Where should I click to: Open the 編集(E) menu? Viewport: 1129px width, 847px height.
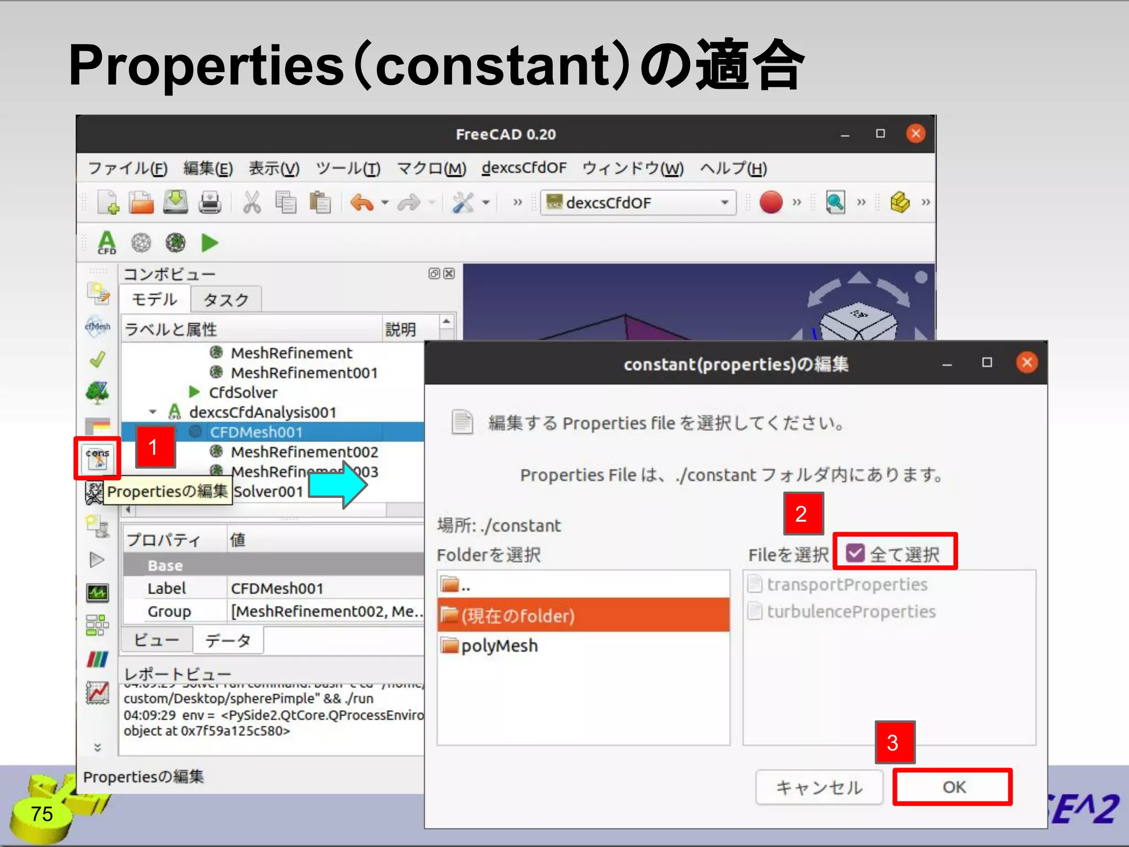tap(208, 168)
